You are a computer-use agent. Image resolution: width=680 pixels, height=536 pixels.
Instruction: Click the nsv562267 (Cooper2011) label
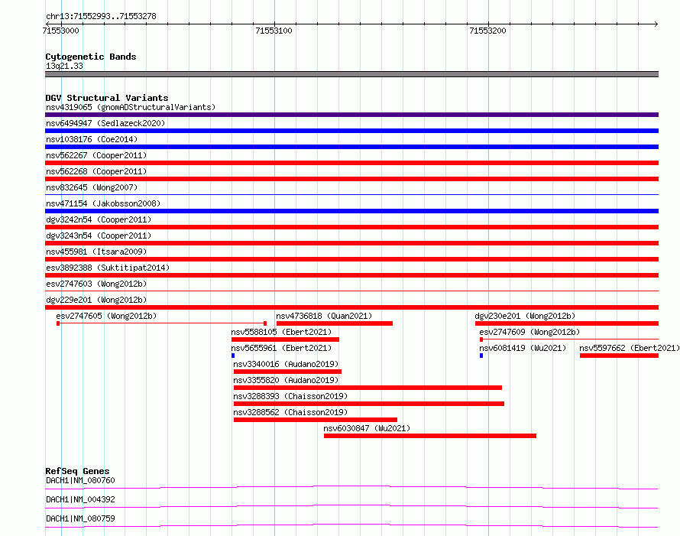click(96, 155)
